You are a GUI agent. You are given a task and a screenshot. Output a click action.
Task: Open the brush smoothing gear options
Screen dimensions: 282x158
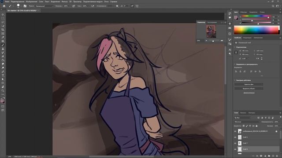tap(117, 6)
